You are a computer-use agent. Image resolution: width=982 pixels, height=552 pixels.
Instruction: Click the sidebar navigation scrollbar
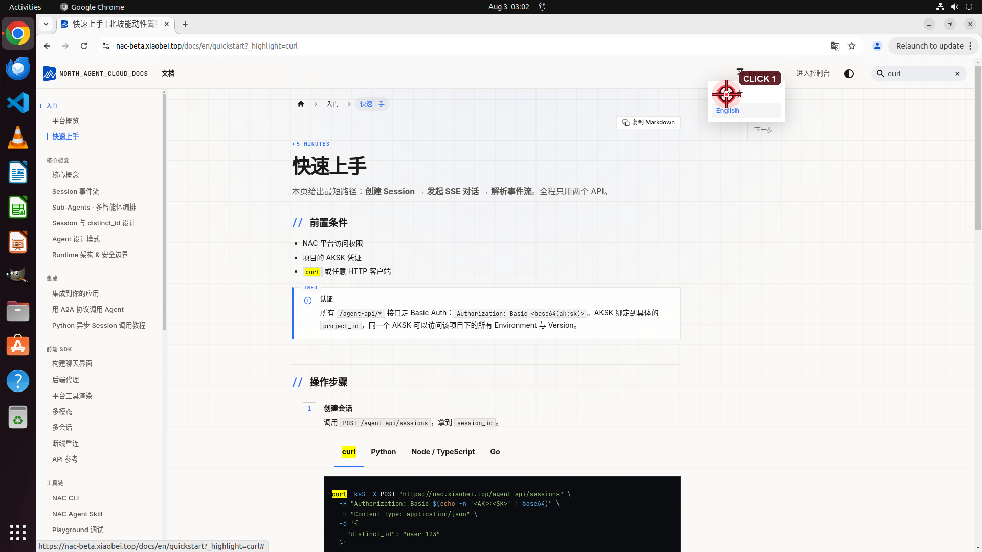[x=164, y=211]
